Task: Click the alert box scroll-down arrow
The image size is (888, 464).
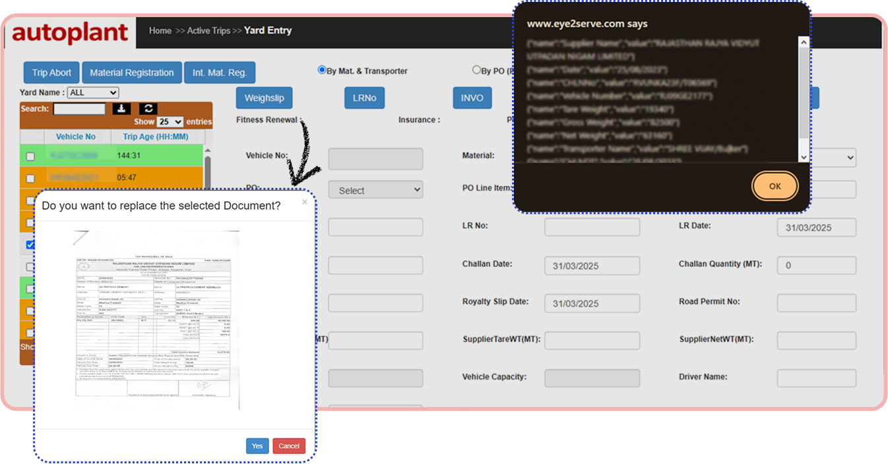Action: (x=803, y=157)
